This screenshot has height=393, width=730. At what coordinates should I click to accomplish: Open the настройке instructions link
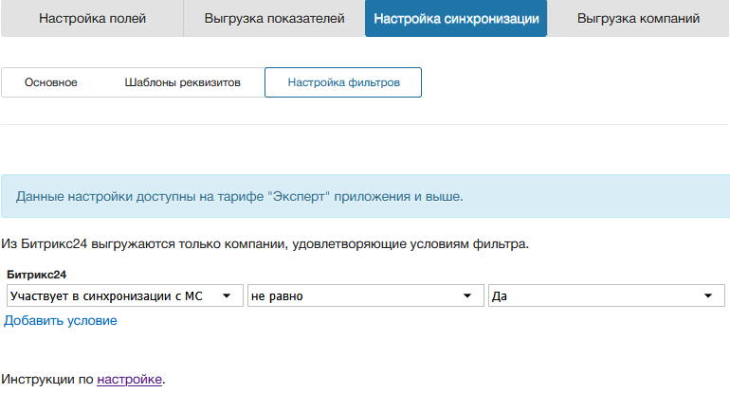[x=129, y=379]
